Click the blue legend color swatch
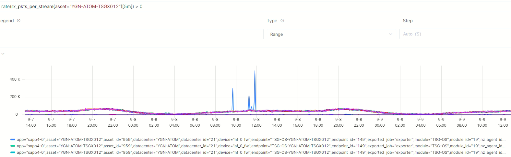 click(x=13, y=140)
